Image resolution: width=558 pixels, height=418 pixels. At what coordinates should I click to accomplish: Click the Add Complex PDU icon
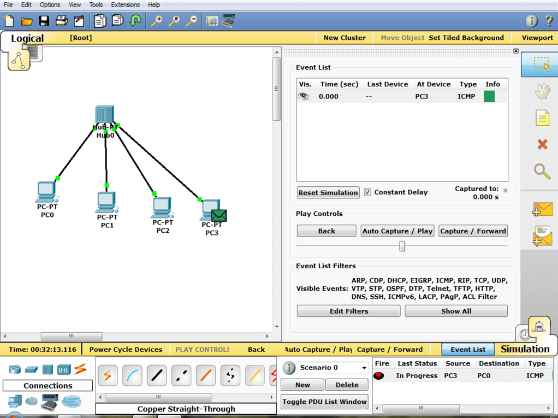click(542, 236)
